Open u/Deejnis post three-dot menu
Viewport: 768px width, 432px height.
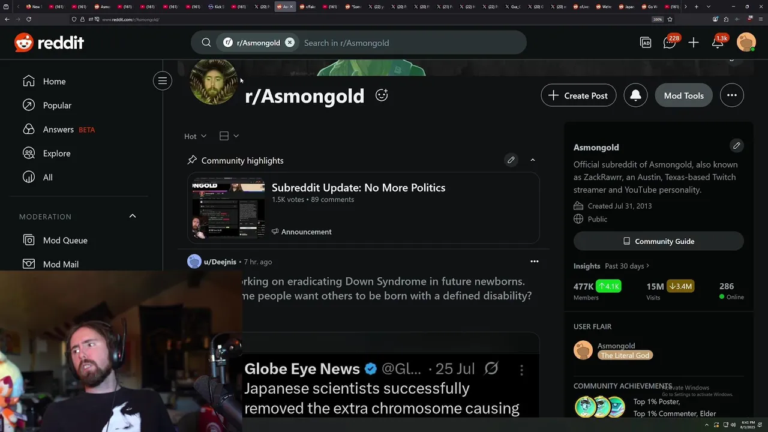[x=534, y=262]
